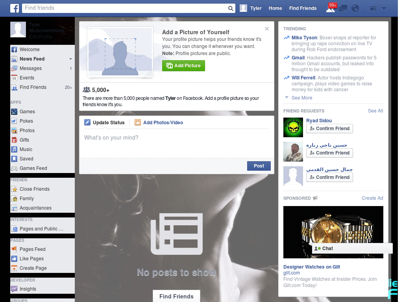Click the Games Feed controller icon
This screenshot has width=403, height=302.
pyautogui.click(x=14, y=168)
